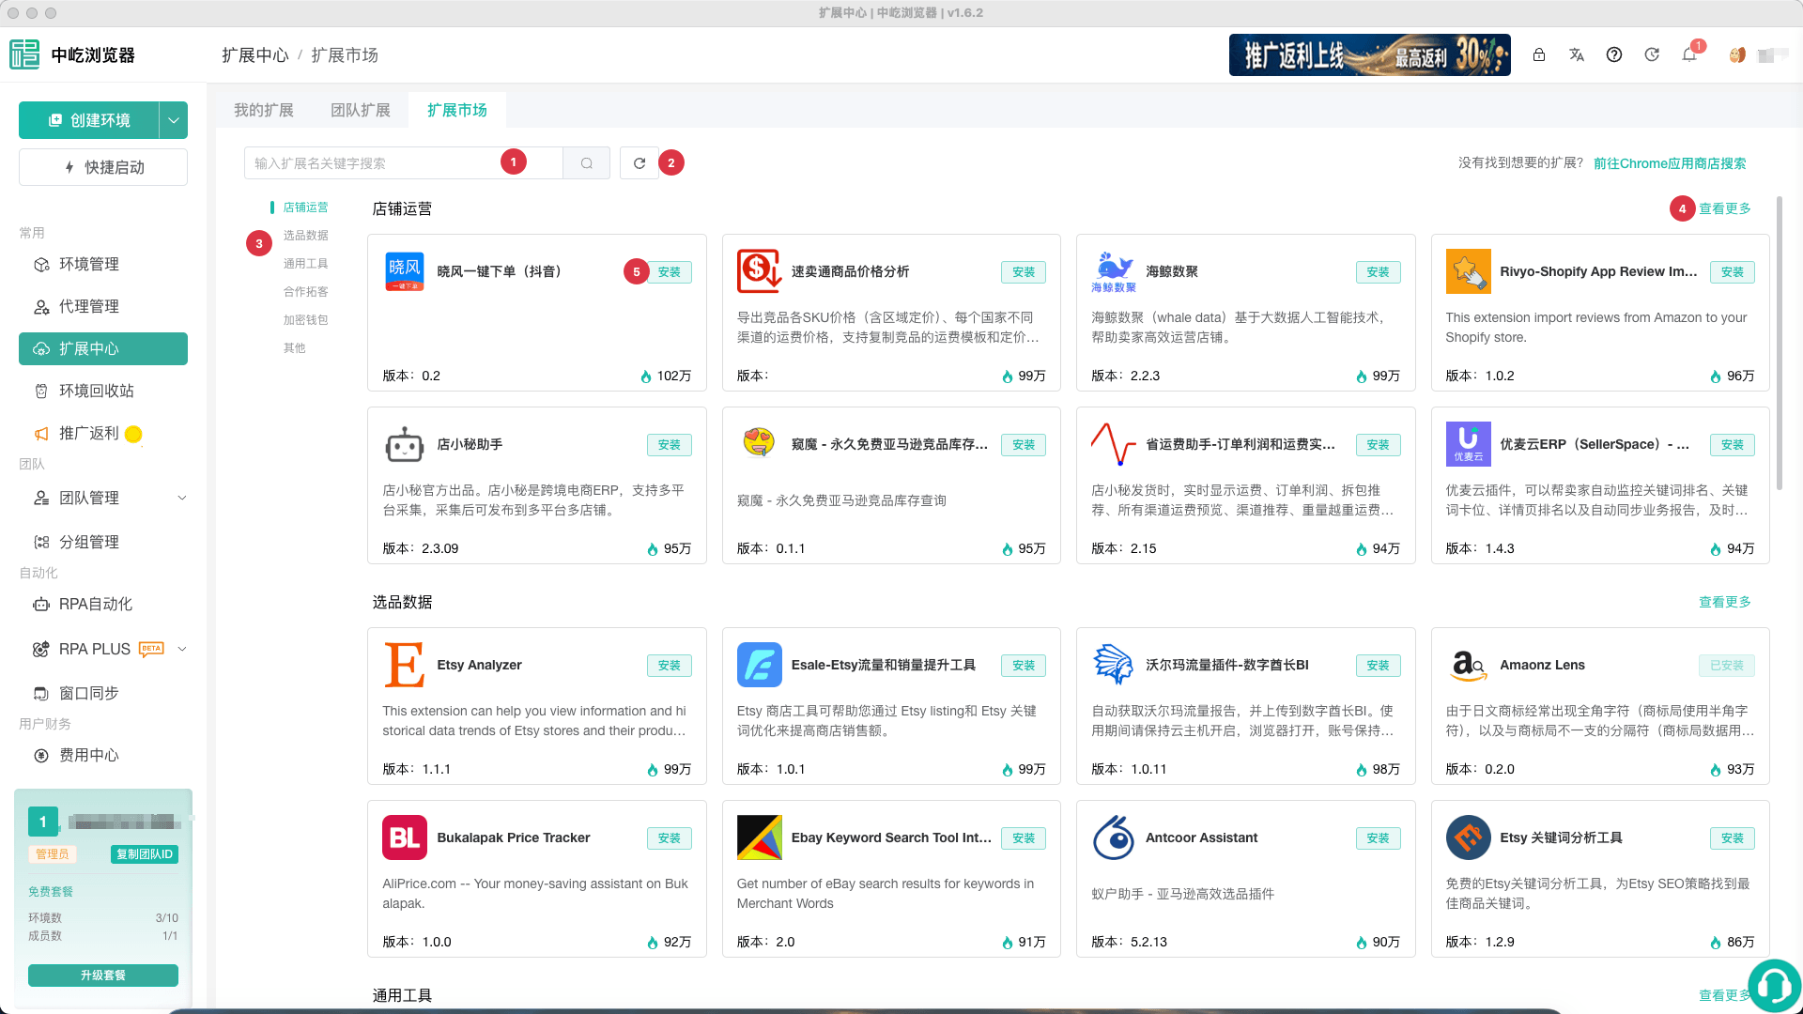Install the Etsy Analyzer extension
1803x1014 pixels.
(670, 666)
